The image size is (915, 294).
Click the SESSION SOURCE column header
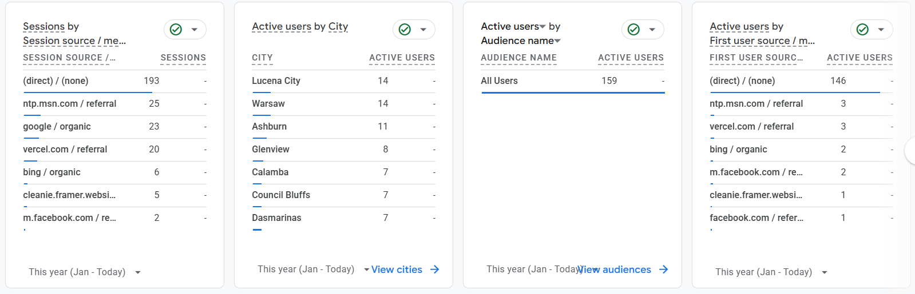(x=69, y=58)
